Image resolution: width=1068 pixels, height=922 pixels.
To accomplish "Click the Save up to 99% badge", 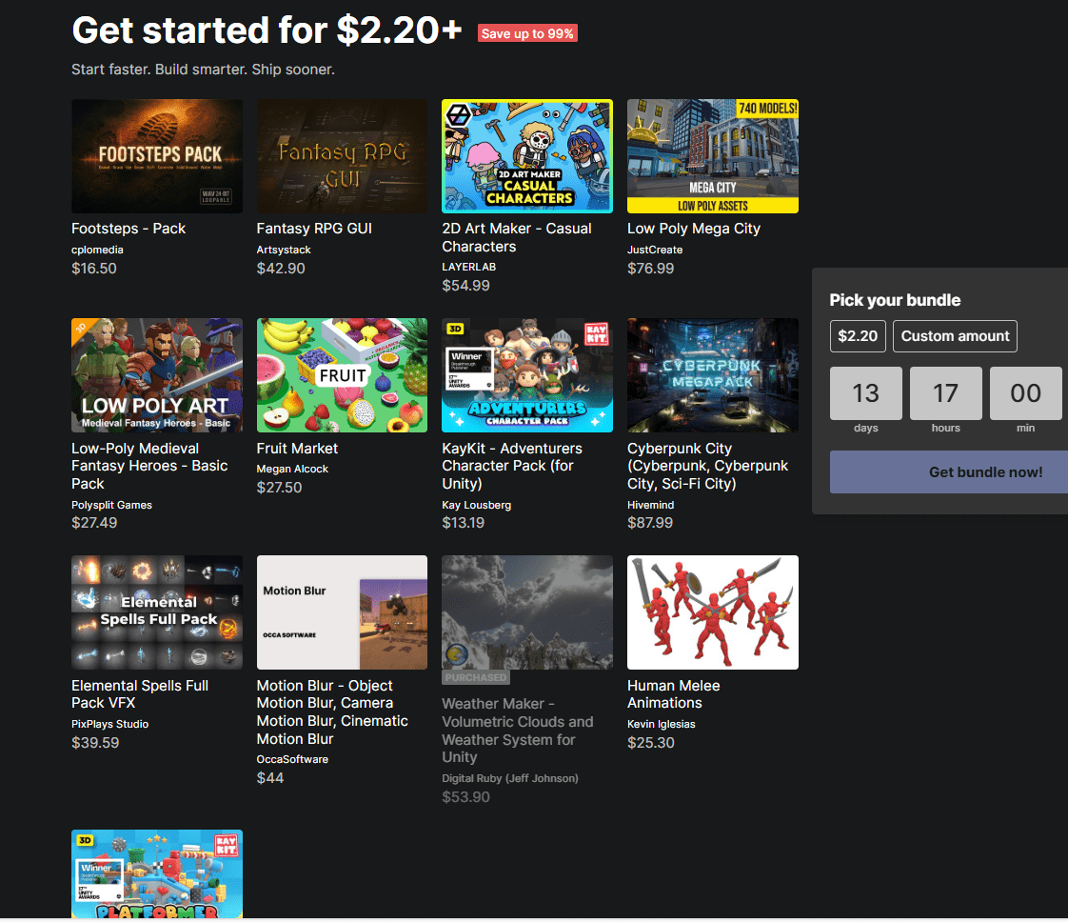I will coord(527,33).
